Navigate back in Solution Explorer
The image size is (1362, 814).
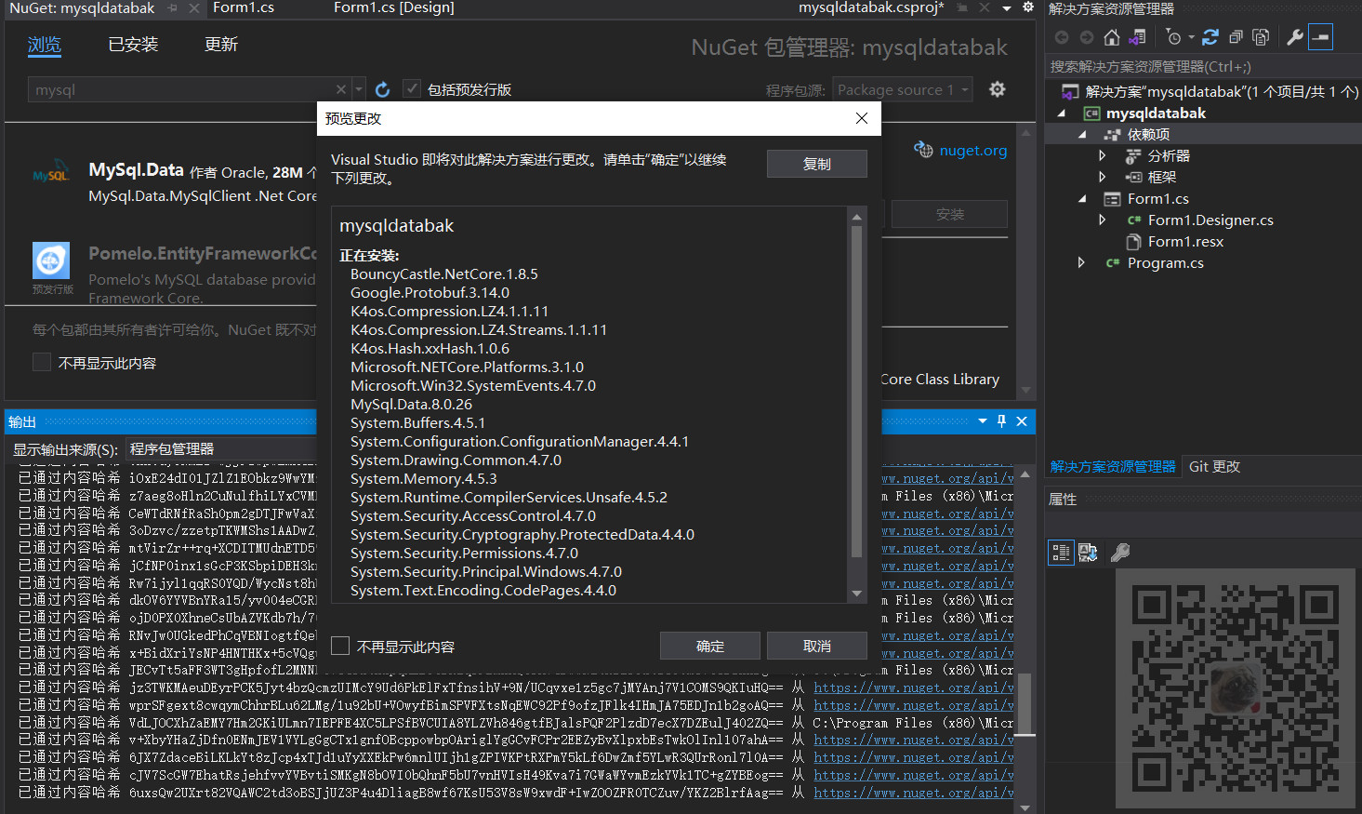pos(1062,37)
